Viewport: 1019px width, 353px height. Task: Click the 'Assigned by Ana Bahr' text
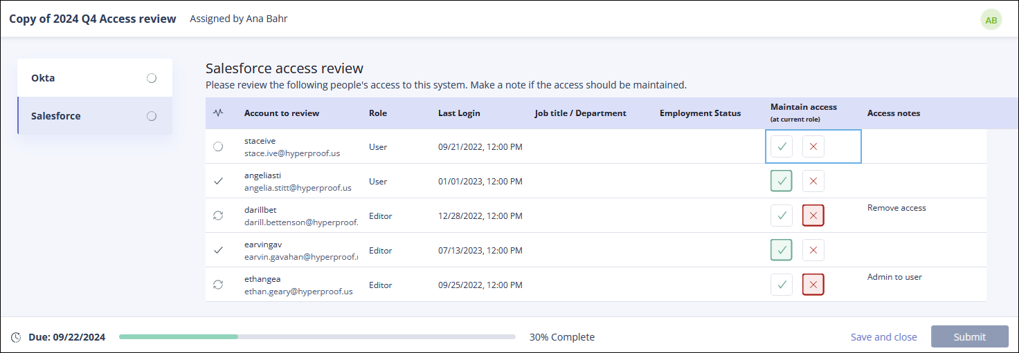(239, 19)
